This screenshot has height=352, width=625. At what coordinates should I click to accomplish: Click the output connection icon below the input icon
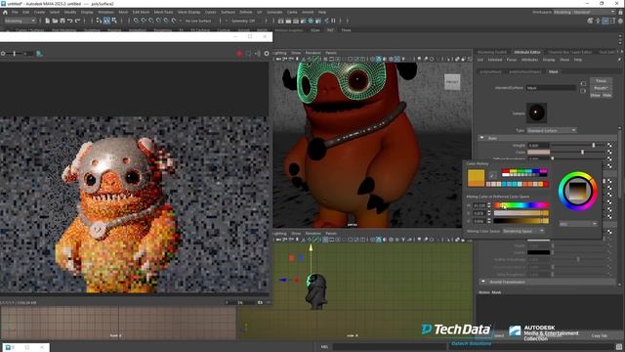point(583,91)
